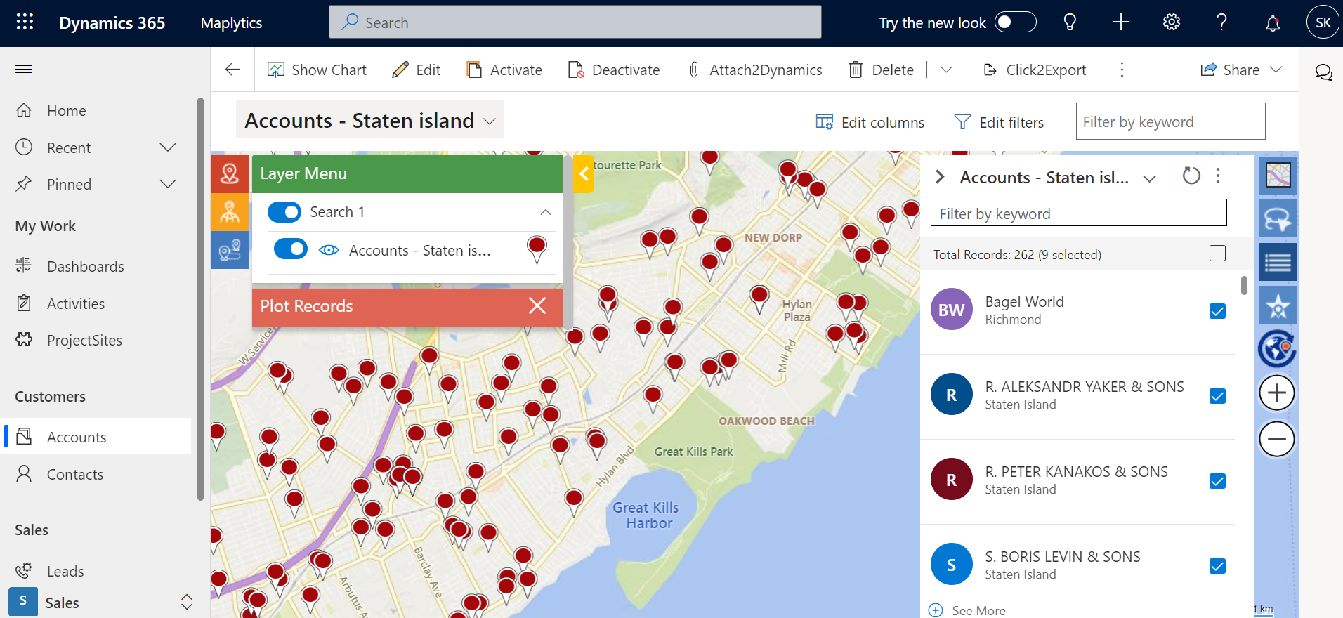Click the grid Filter by keyword field
1343x618 pixels.
[1170, 121]
